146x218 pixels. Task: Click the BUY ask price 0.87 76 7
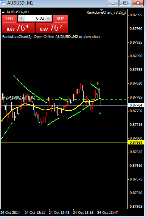(x=52, y=28)
